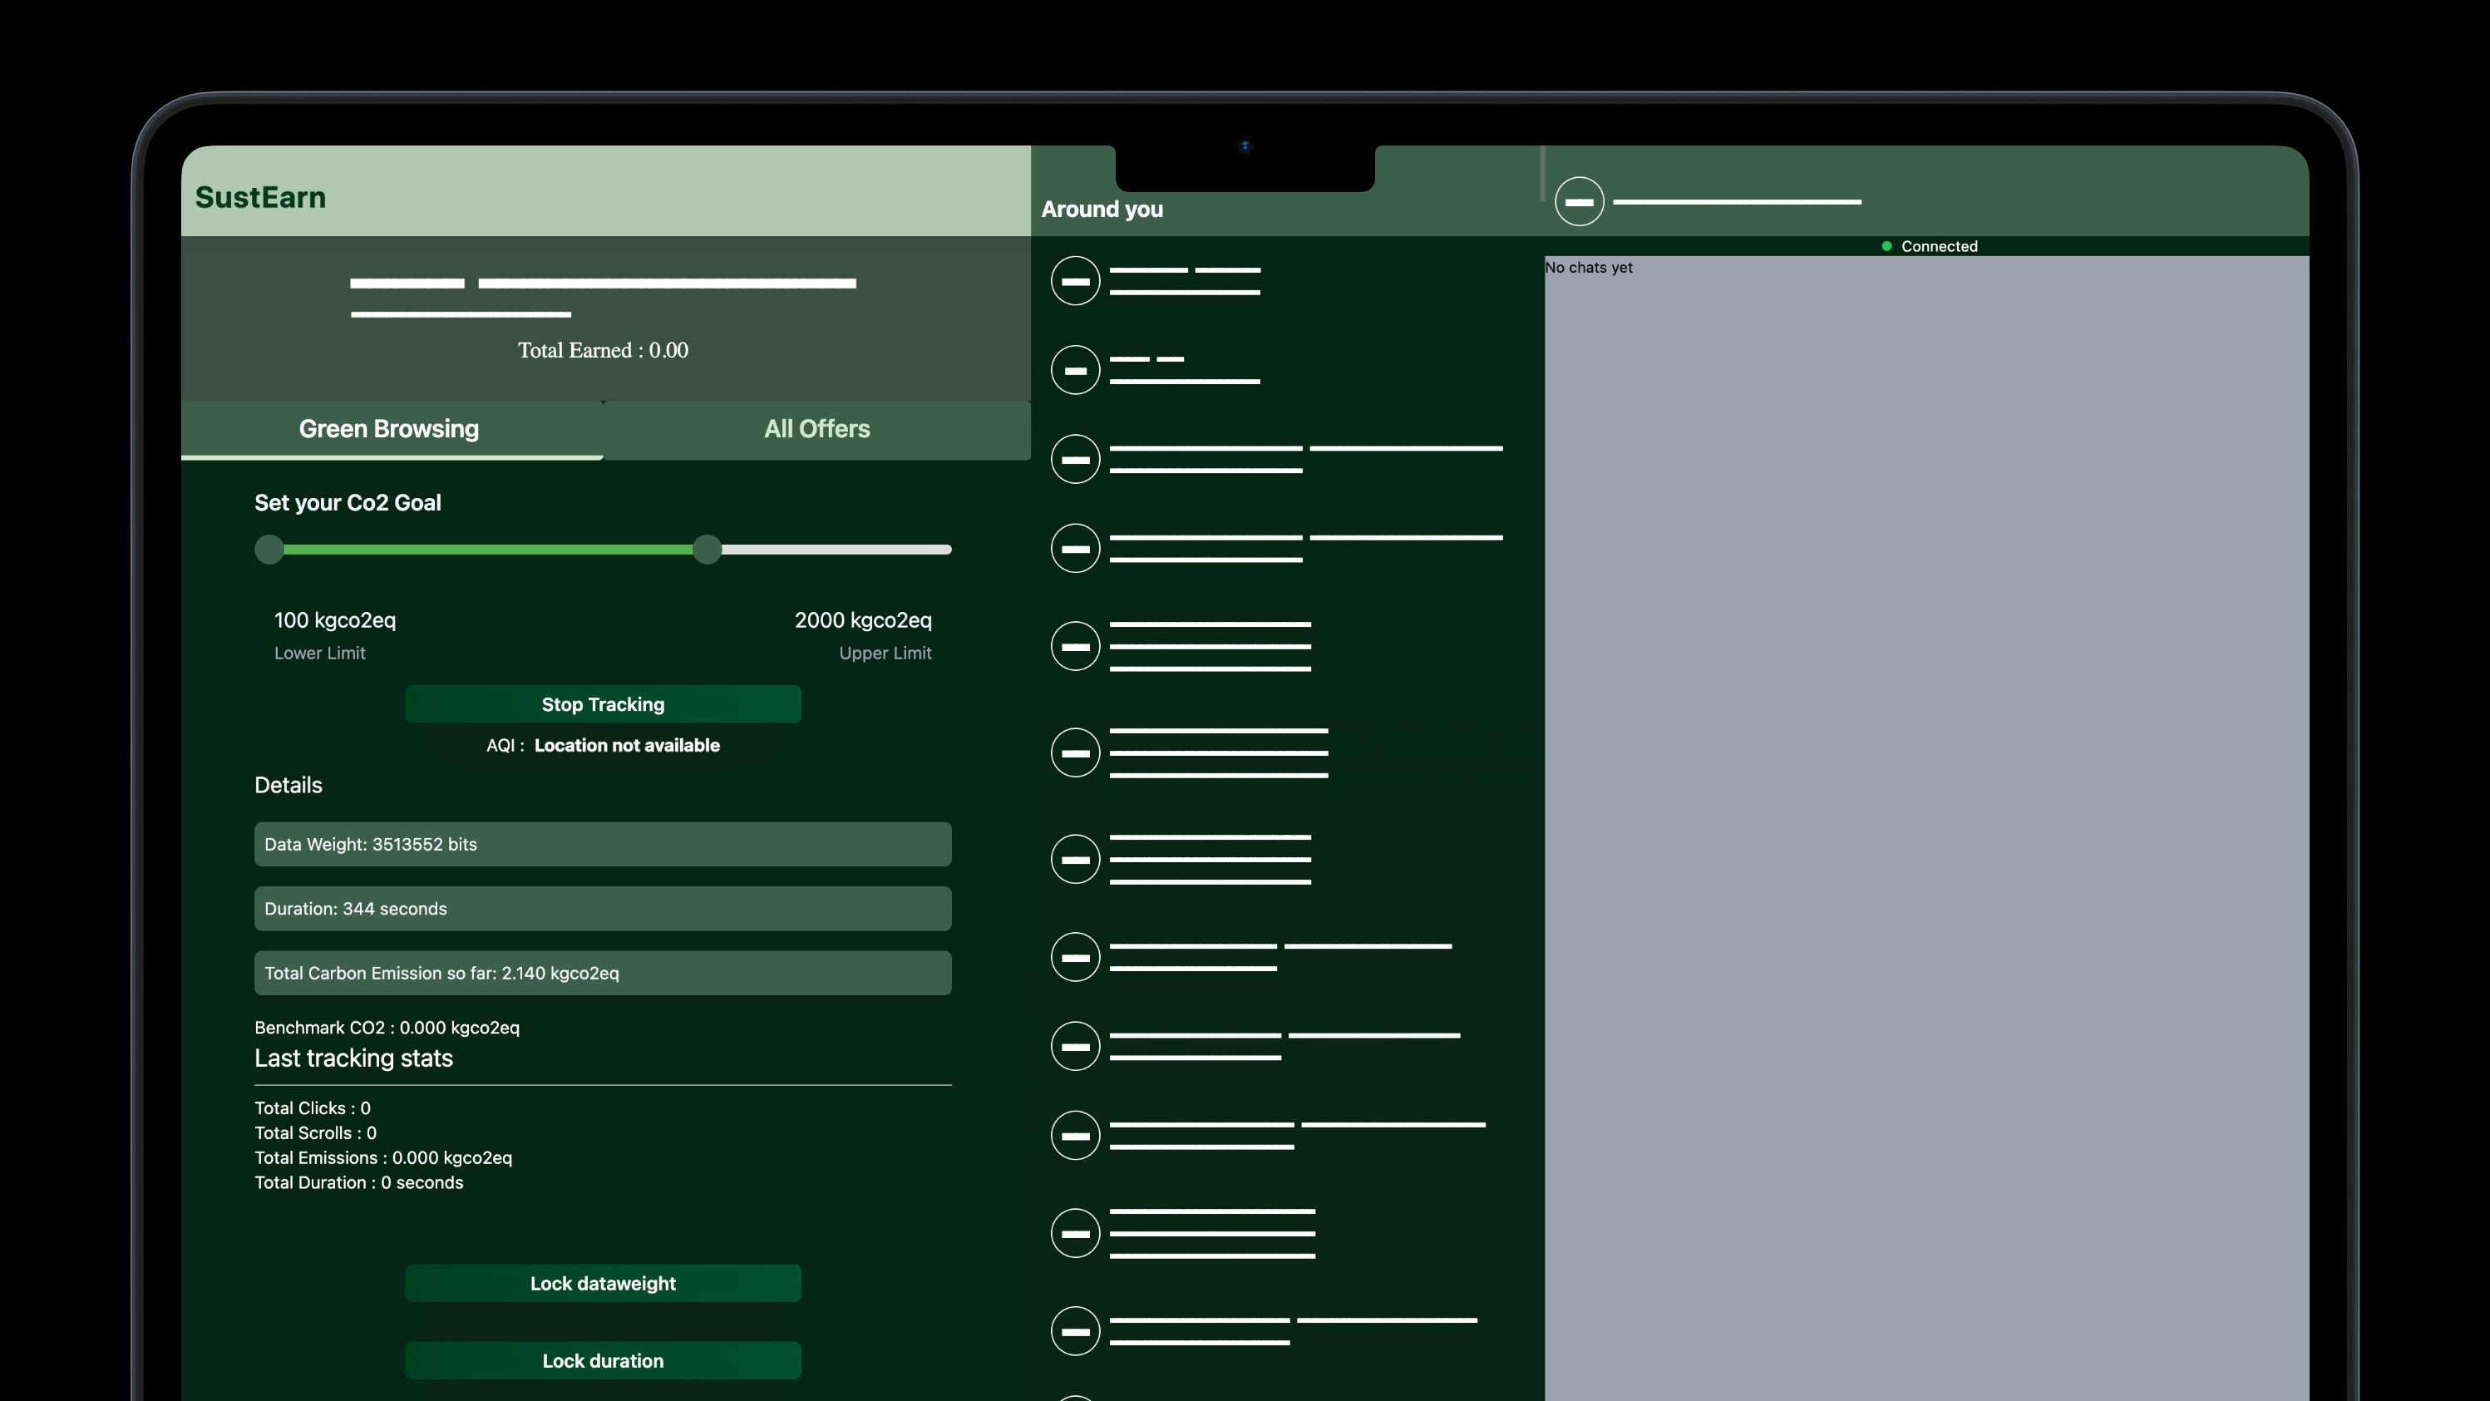This screenshot has height=1401, width=2490.
Task: Click the Lock dataweight button
Action: click(602, 1283)
